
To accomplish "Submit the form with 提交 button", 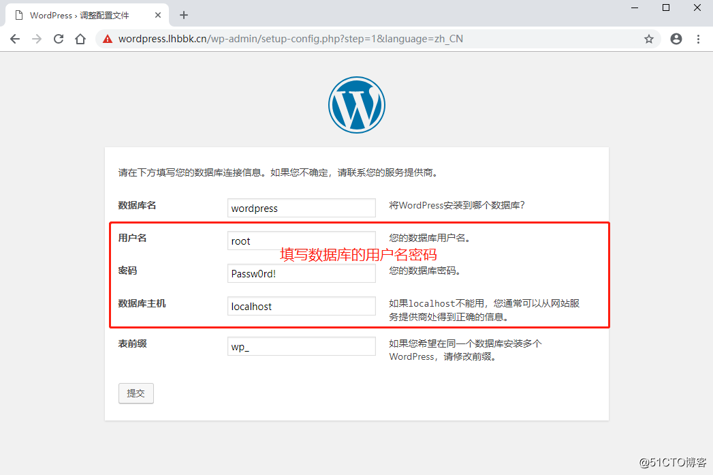I will click(136, 393).
